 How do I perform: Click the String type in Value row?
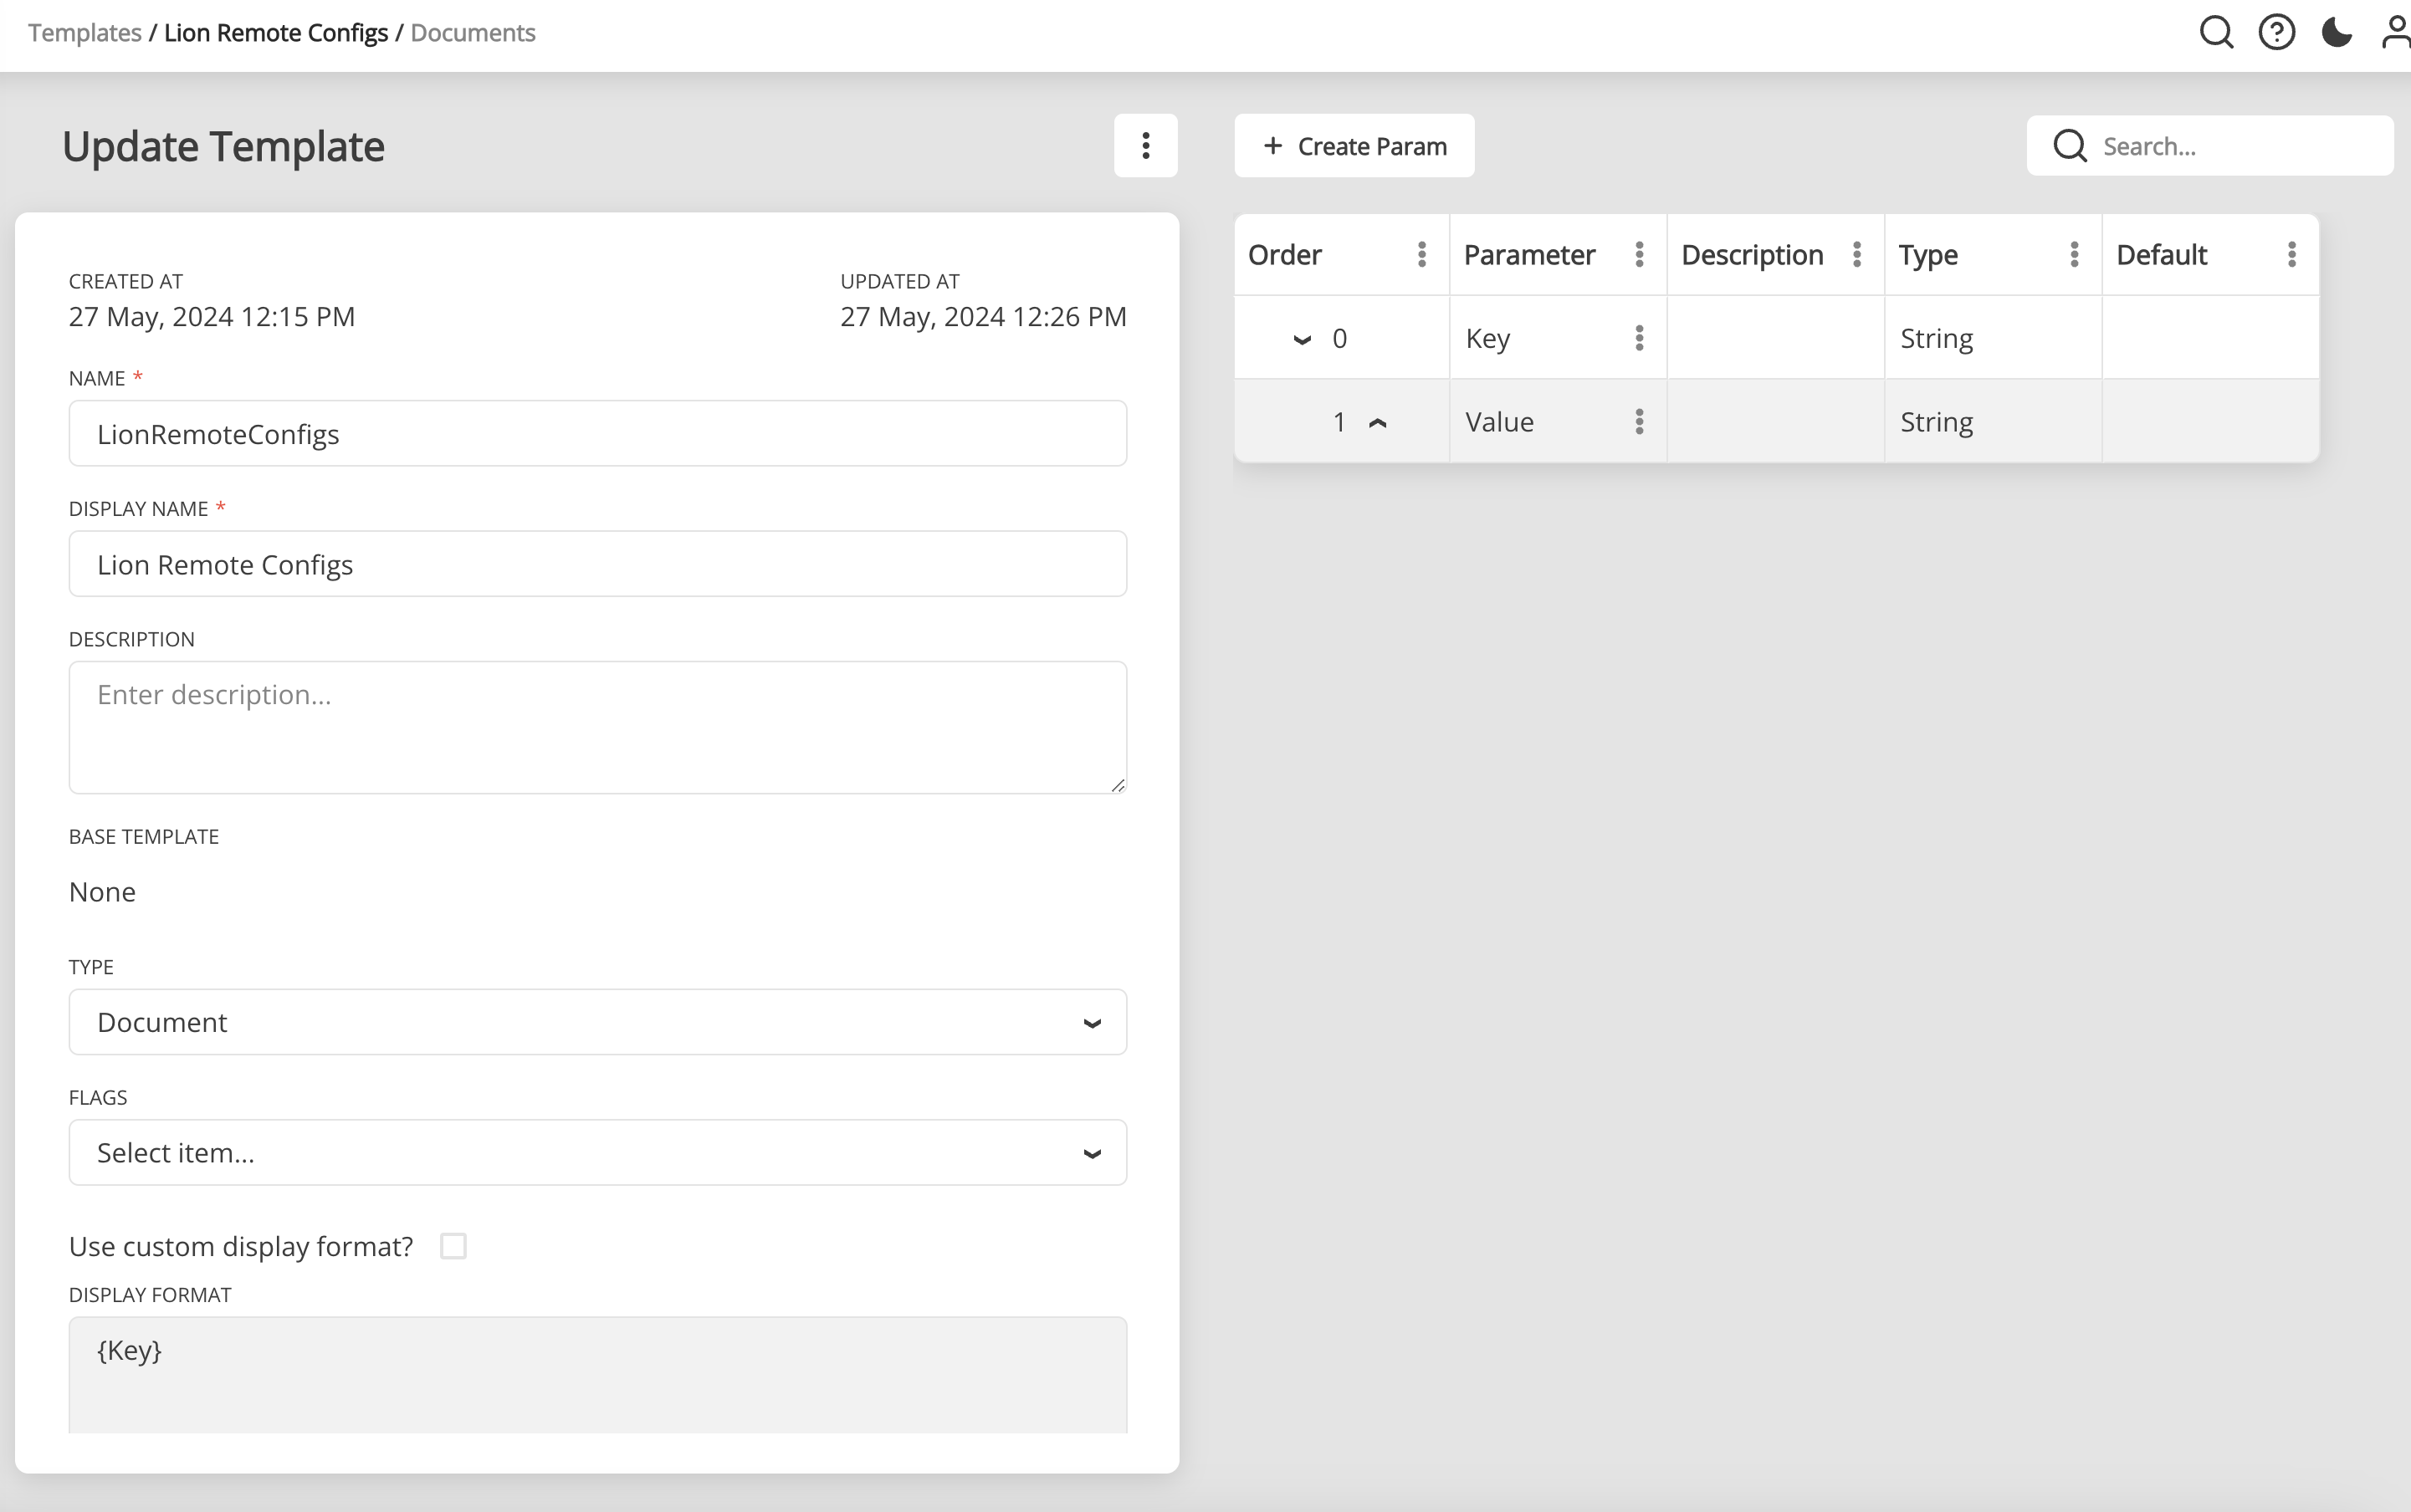pyautogui.click(x=1936, y=423)
